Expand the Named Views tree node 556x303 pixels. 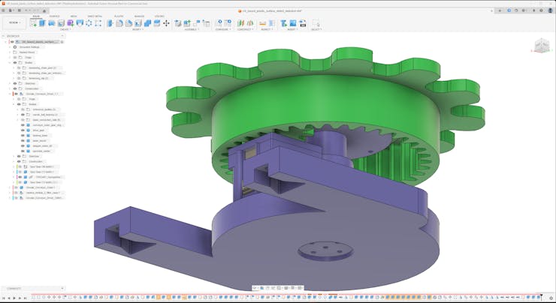pyautogui.click(x=10, y=52)
